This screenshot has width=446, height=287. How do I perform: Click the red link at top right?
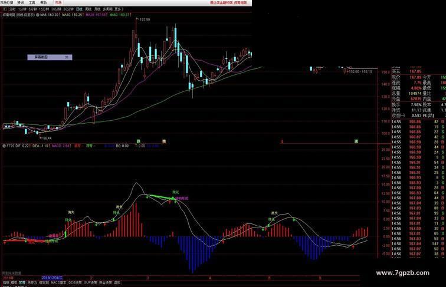tap(228, 2)
